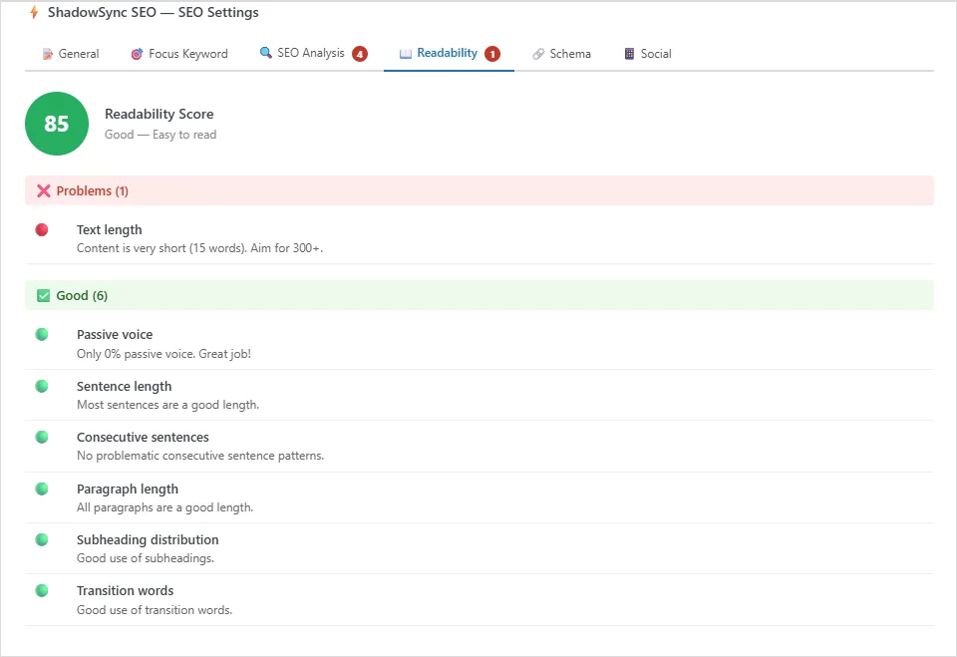
Task: Click 'Only 0% passive voice. Great job!'
Action: tap(163, 354)
